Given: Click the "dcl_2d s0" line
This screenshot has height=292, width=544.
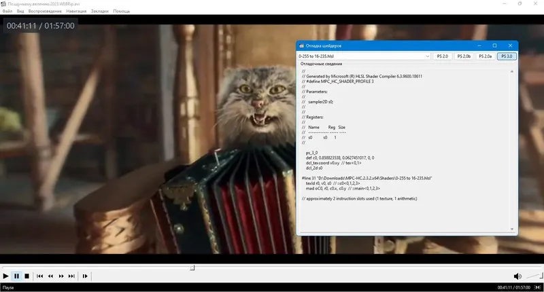Looking at the screenshot, I should (x=314, y=168).
